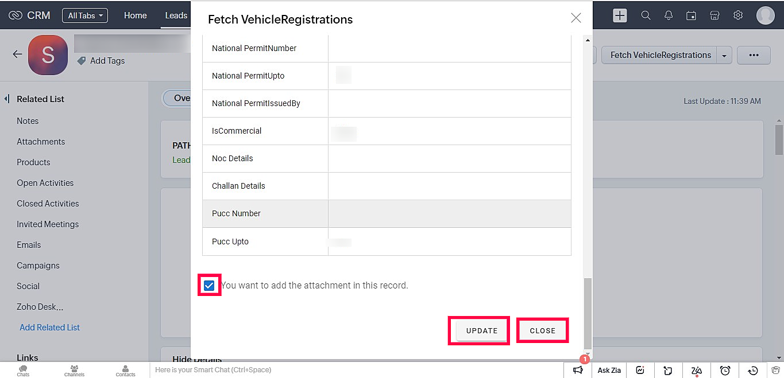The width and height of the screenshot is (784, 378).
Task: Open the alarm clock reminders icon
Action: (725, 371)
